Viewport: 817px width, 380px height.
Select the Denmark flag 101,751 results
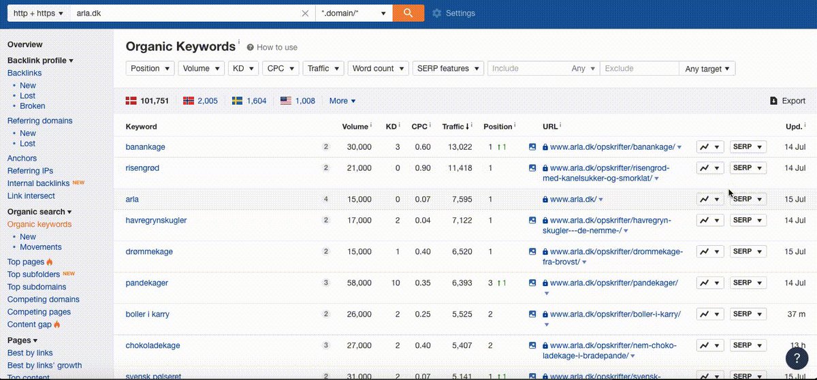coord(147,101)
